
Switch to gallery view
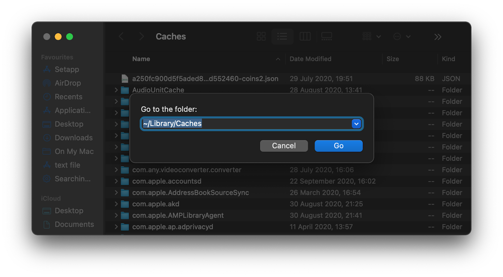click(326, 36)
